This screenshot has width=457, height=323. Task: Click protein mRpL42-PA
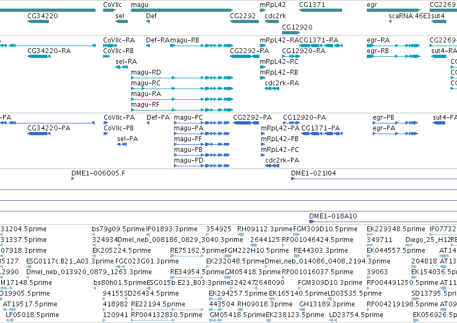(280, 128)
